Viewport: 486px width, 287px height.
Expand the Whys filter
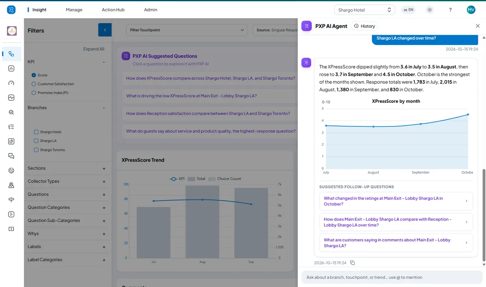pos(104,234)
